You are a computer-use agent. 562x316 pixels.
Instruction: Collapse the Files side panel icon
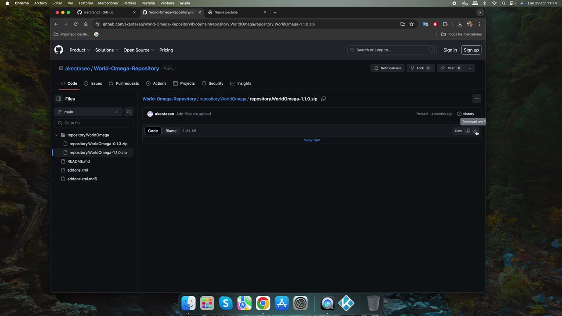click(58, 99)
